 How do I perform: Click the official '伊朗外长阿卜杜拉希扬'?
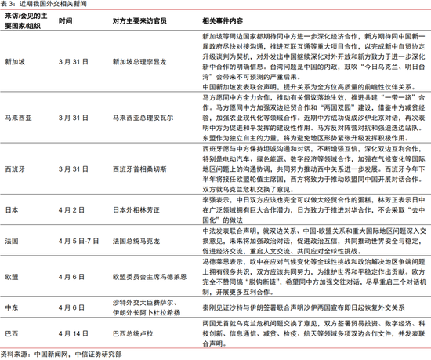[x=147, y=313]
